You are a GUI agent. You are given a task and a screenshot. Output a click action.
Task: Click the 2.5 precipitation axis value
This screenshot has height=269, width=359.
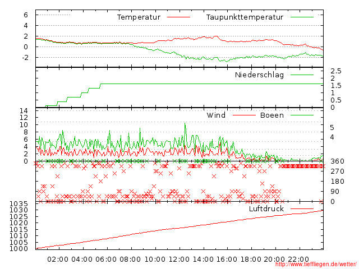336,71
